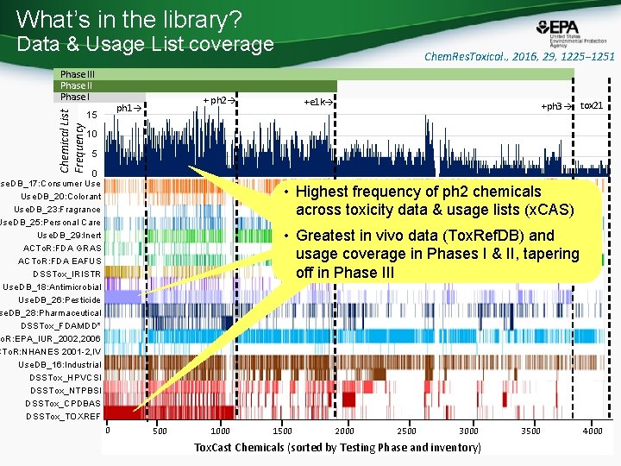This screenshot has height=466, width=621.
Task: Click the x-axis tick 4000
Action: pyautogui.click(x=593, y=431)
